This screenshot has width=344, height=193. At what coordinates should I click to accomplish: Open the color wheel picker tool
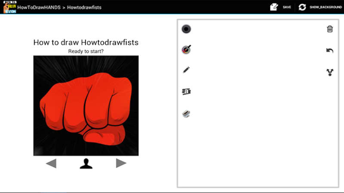coord(186,49)
